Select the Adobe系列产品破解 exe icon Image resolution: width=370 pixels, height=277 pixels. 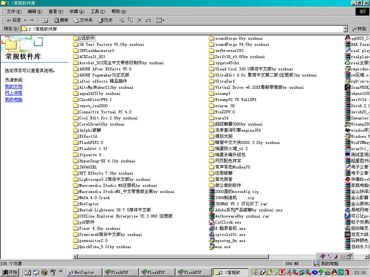[212, 210]
